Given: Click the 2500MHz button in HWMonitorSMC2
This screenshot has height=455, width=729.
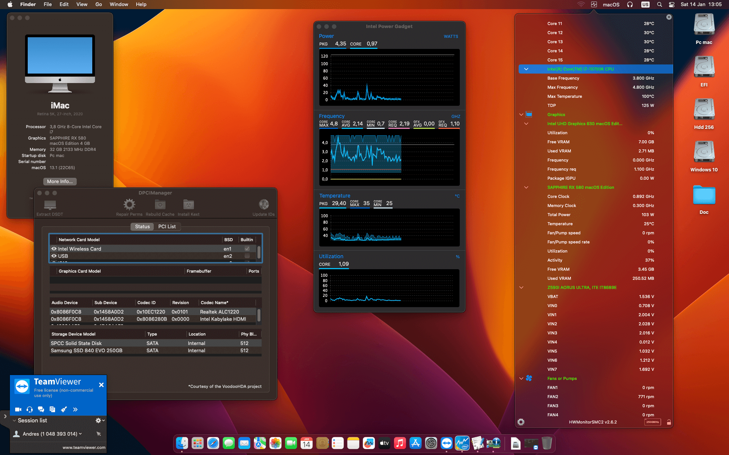Looking at the screenshot, I should [x=653, y=422].
